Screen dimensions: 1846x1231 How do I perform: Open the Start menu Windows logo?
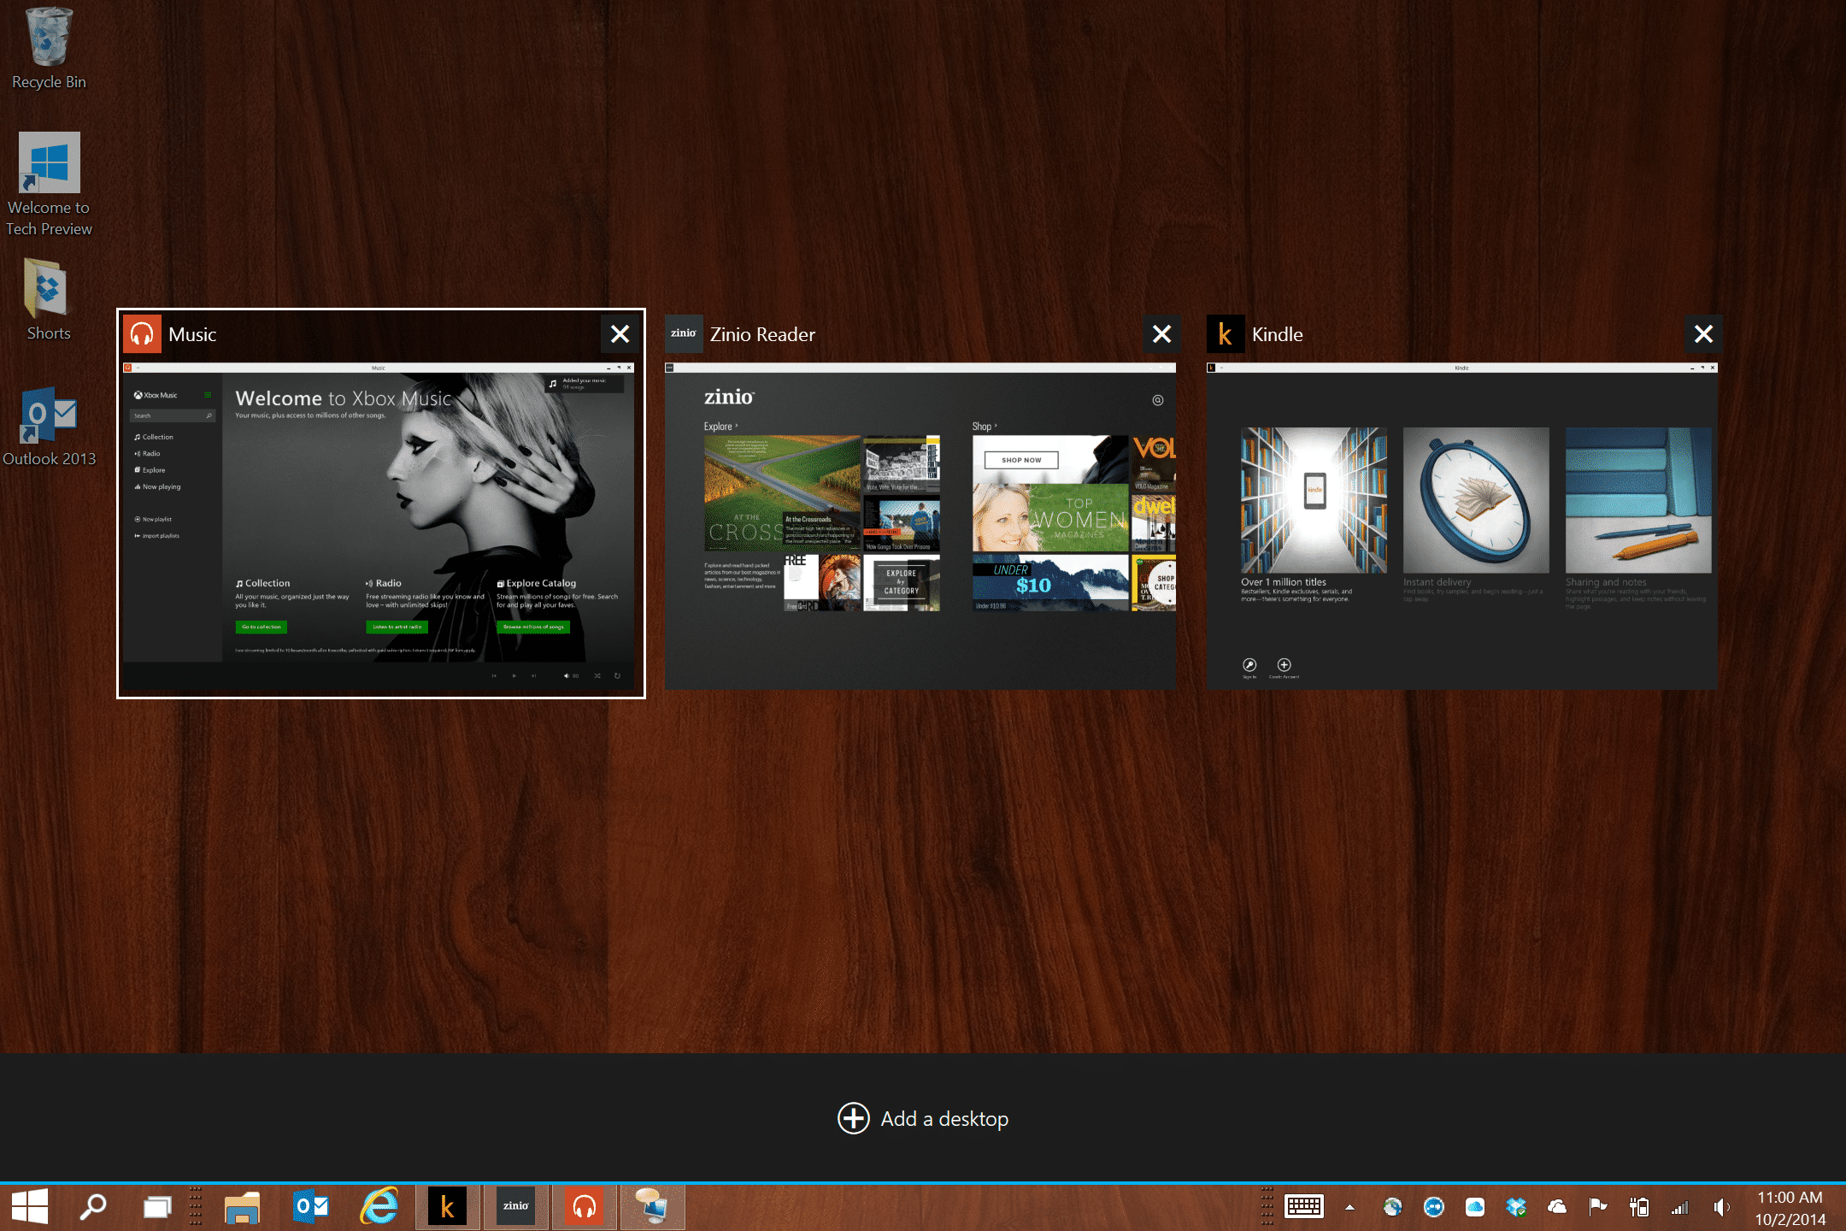click(x=30, y=1207)
